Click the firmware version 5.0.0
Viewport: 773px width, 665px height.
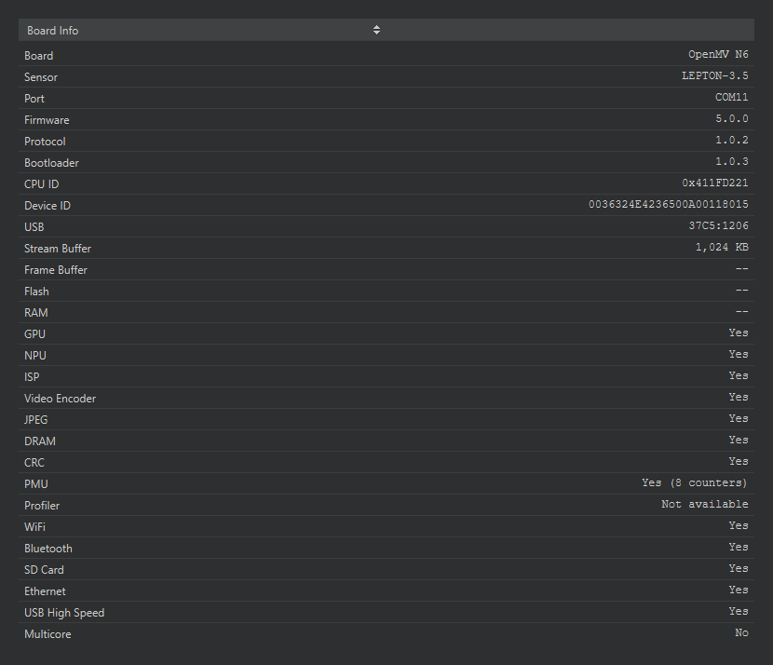[x=732, y=119]
